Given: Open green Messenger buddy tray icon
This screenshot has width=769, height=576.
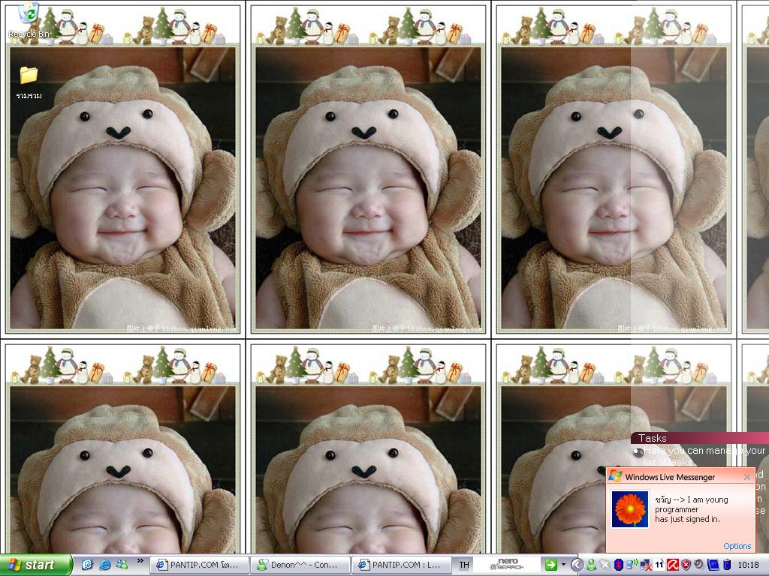Looking at the screenshot, I should (591, 565).
